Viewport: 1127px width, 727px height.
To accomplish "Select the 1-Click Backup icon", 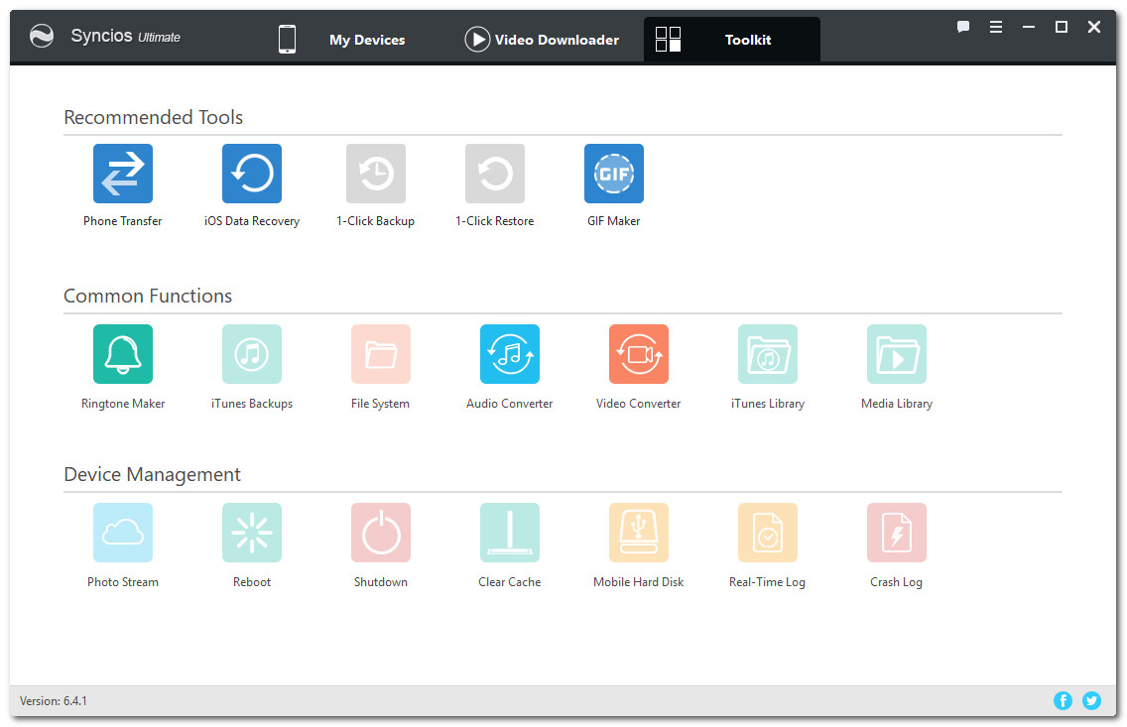I will click(x=376, y=174).
